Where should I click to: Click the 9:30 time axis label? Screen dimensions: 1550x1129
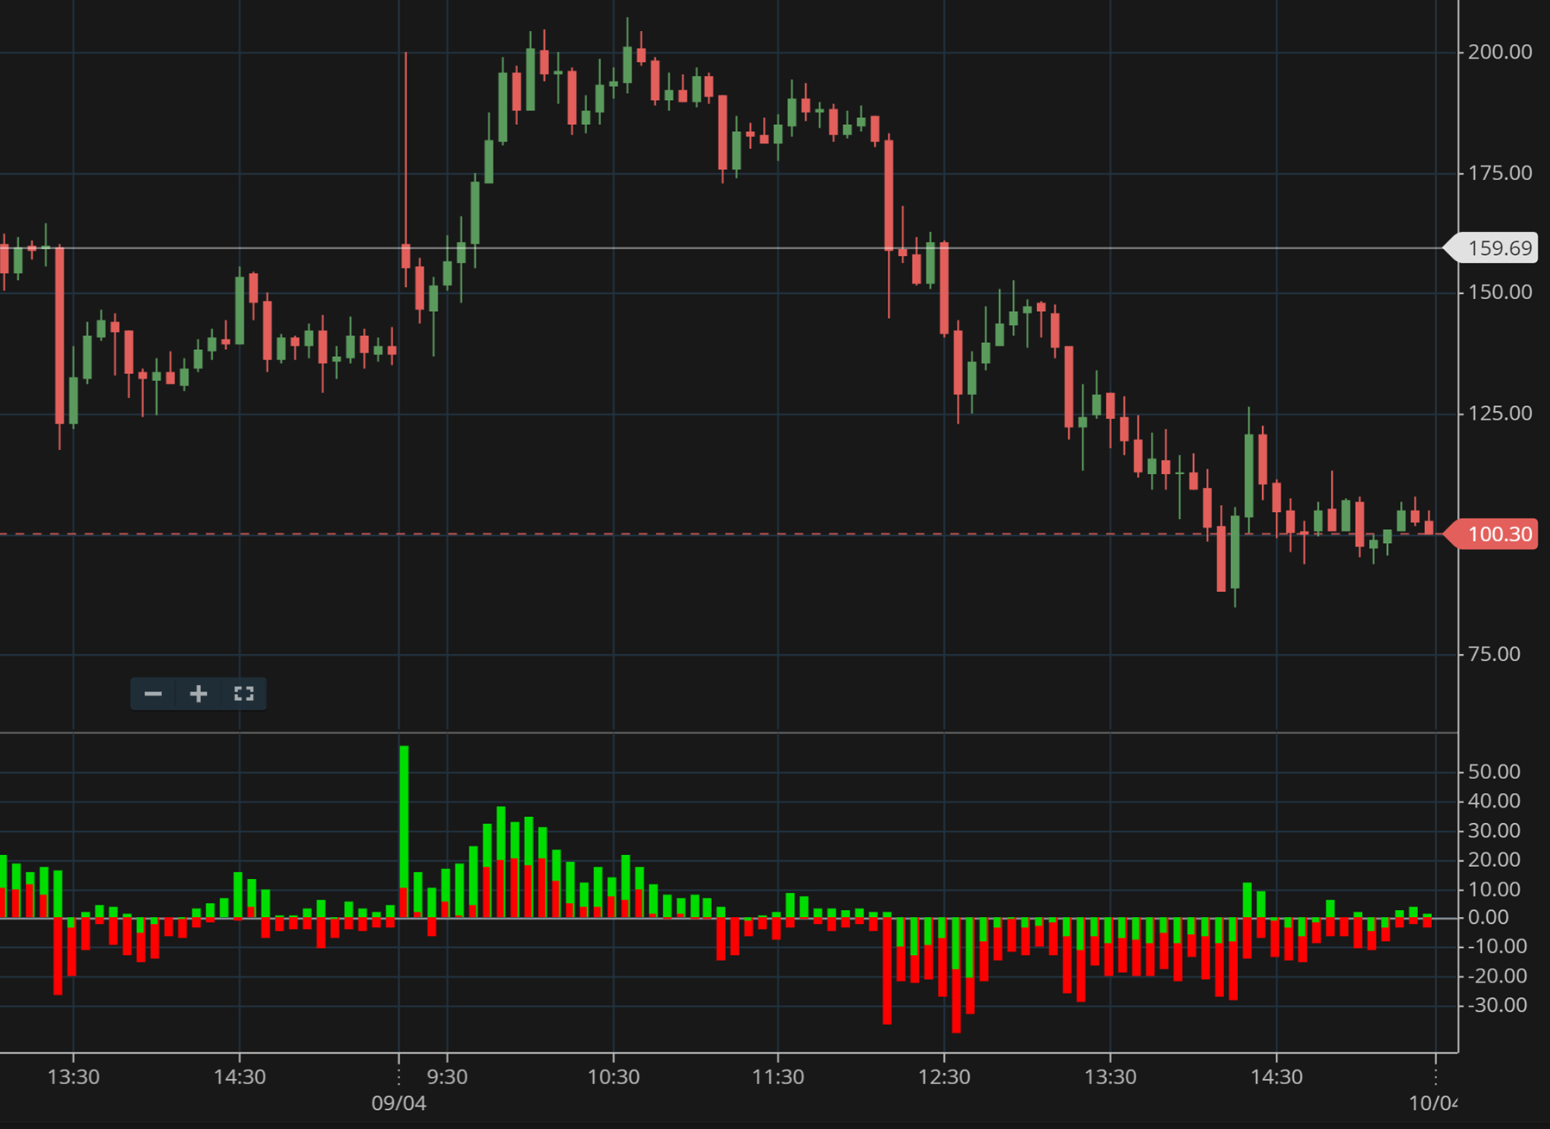(447, 1076)
